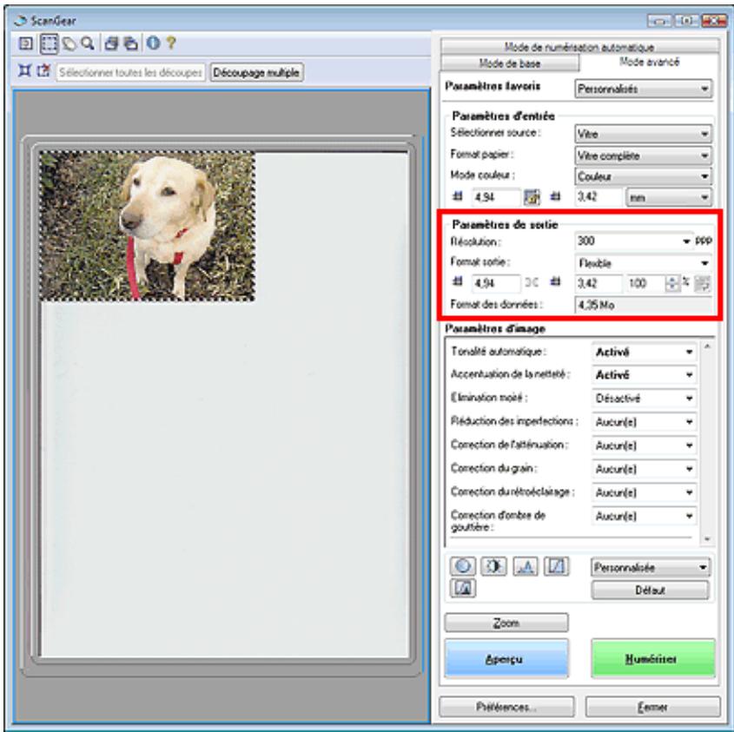734x732 pixels.
Task: Click the image settings scroll down arrow
Action: pos(707,539)
